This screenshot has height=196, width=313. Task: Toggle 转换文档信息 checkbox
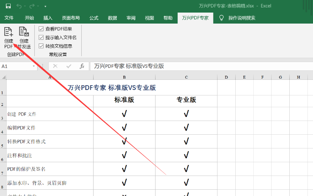click(41, 46)
